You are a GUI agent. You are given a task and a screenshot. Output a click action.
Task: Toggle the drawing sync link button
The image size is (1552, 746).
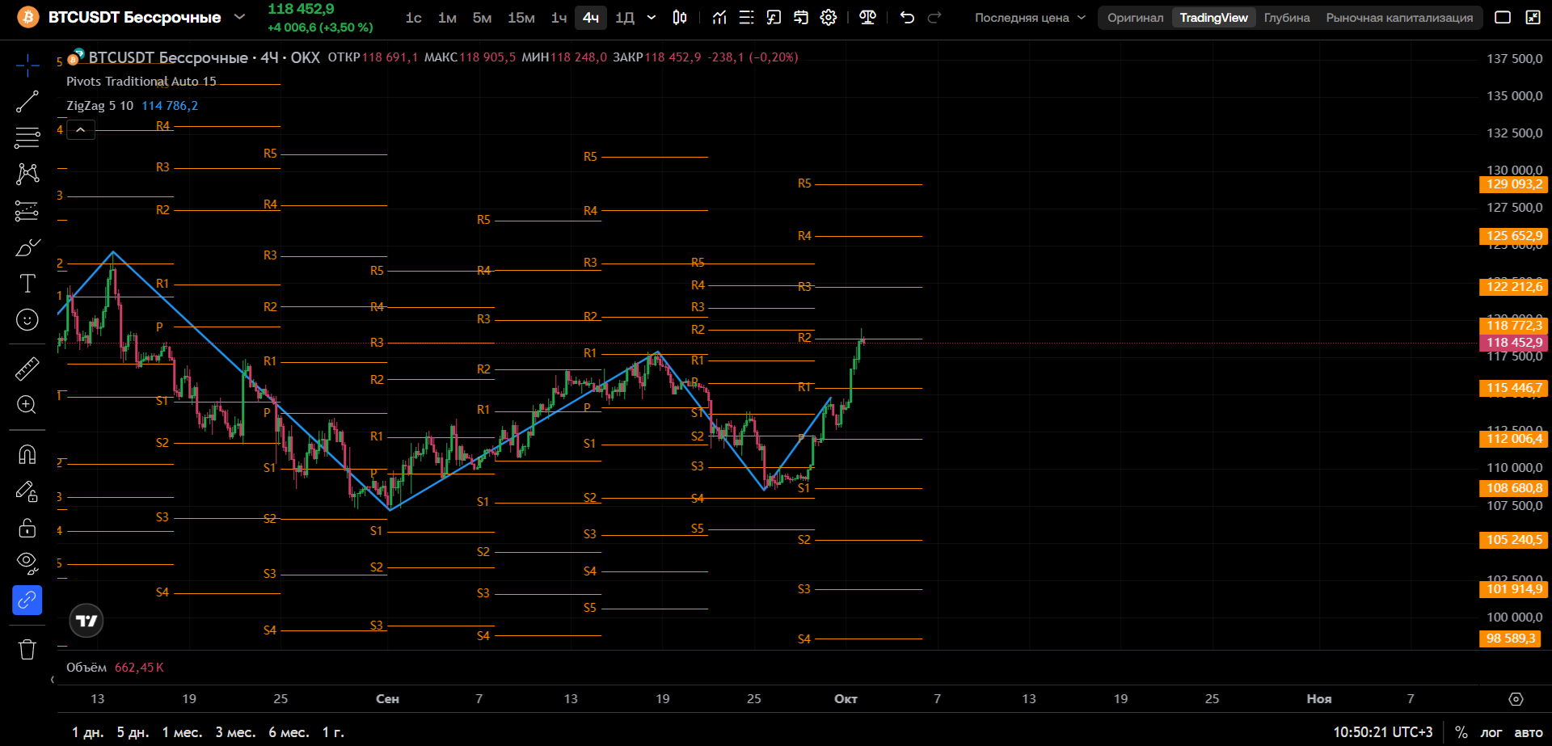coord(27,600)
